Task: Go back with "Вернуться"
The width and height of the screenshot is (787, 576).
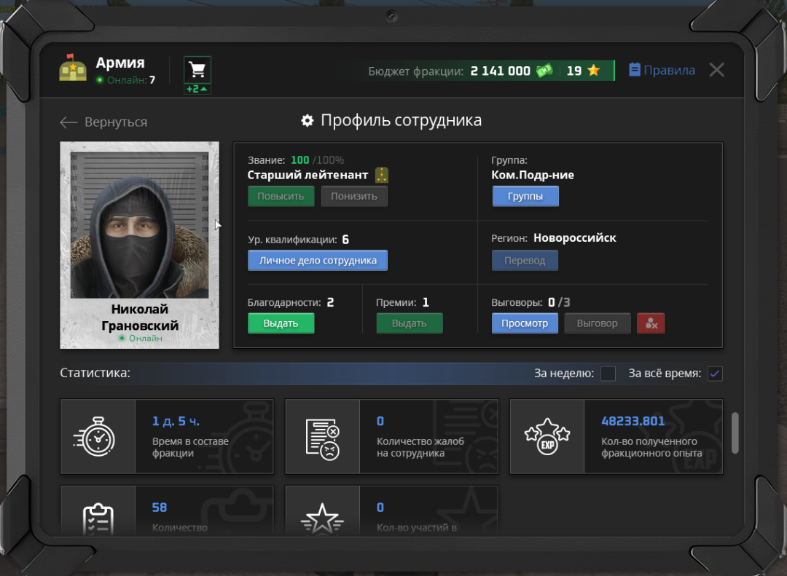Action: click(x=103, y=122)
